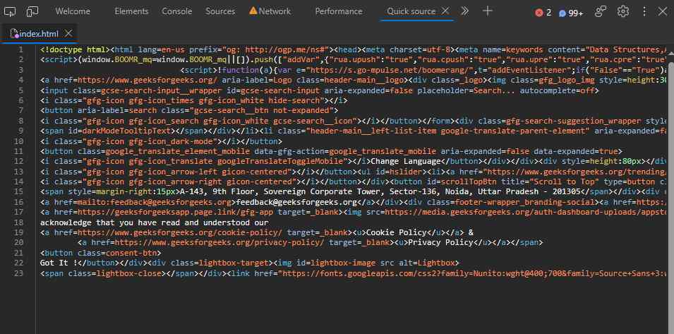Switch to the Elements tab
The image size is (674, 334).
tap(131, 11)
